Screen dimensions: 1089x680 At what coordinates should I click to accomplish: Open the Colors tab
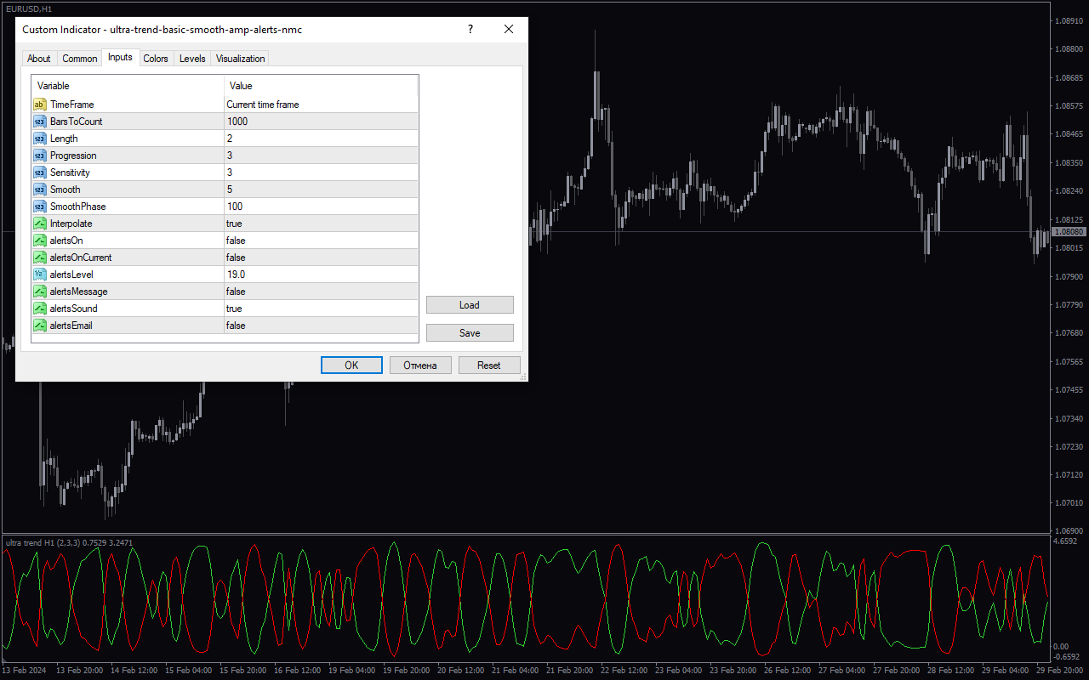(156, 59)
